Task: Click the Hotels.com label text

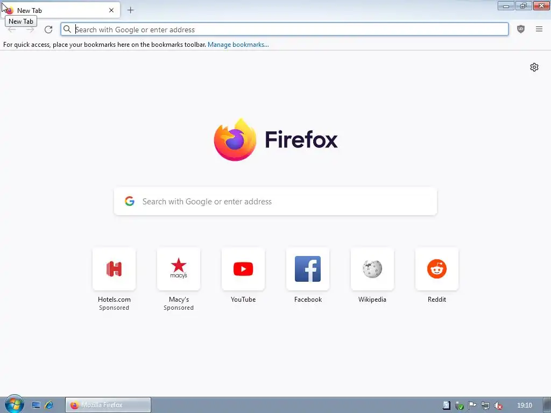Action: (x=114, y=300)
